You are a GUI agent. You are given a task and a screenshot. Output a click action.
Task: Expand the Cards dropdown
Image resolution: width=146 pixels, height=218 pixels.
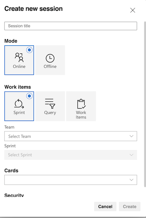point(71,180)
